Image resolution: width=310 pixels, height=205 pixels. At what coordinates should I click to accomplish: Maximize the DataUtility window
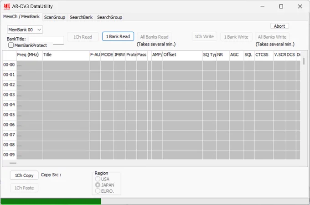281,6
